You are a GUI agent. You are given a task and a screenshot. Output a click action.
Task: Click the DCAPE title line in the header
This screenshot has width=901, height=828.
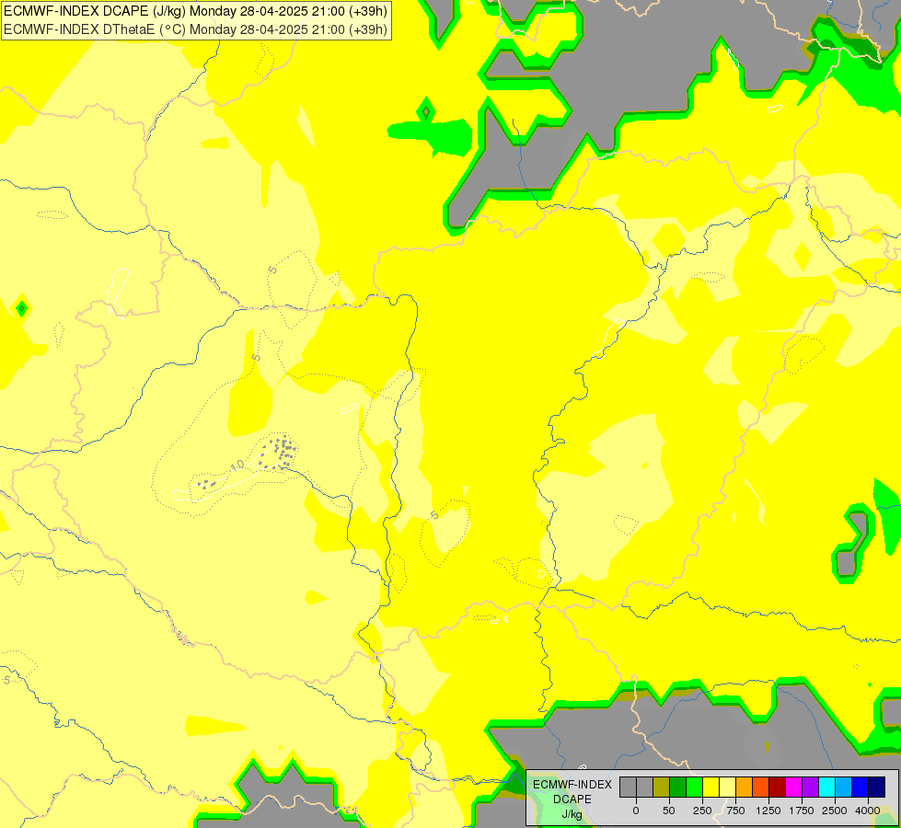pos(195,11)
